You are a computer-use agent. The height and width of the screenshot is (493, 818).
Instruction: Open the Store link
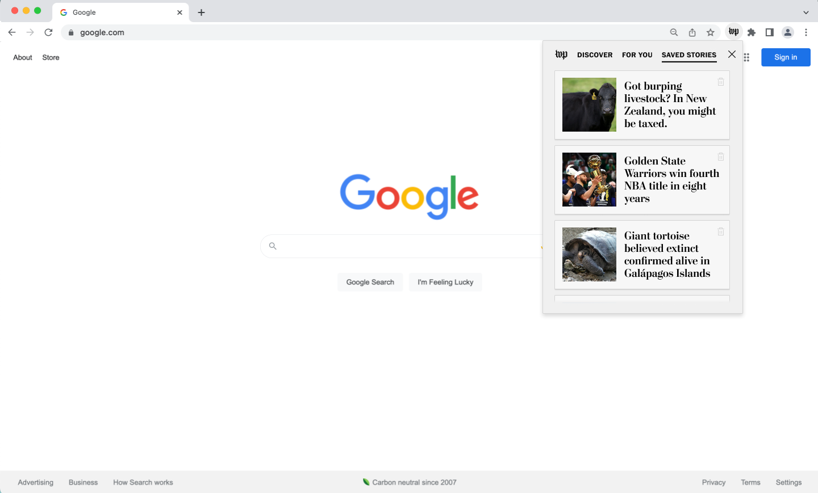[x=51, y=57]
